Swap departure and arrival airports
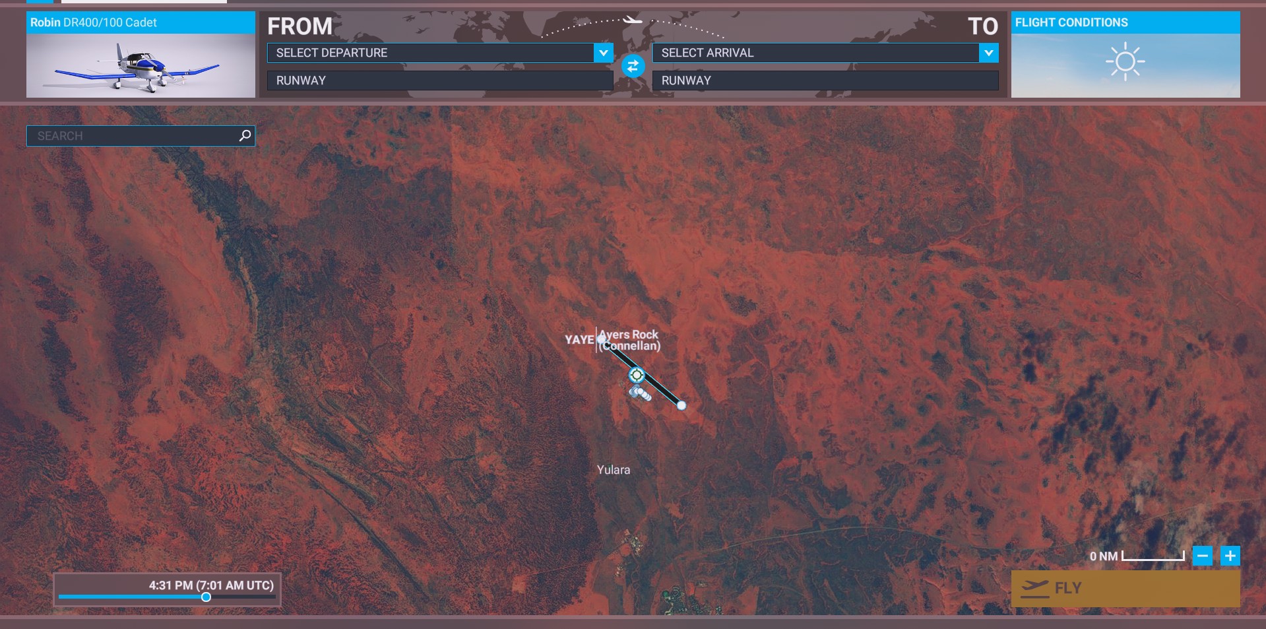Screen dimensions: 1266x629 coord(633,66)
